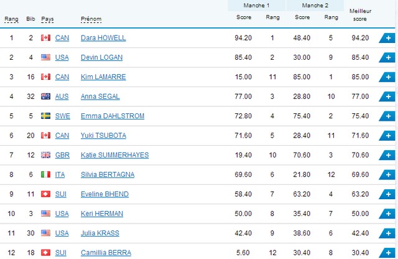Click the plus icon beside Anna SEGAL

(387, 97)
